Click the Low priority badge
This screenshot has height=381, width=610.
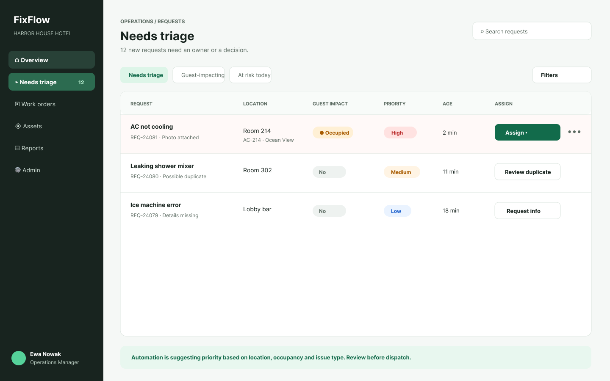coord(397,211)
